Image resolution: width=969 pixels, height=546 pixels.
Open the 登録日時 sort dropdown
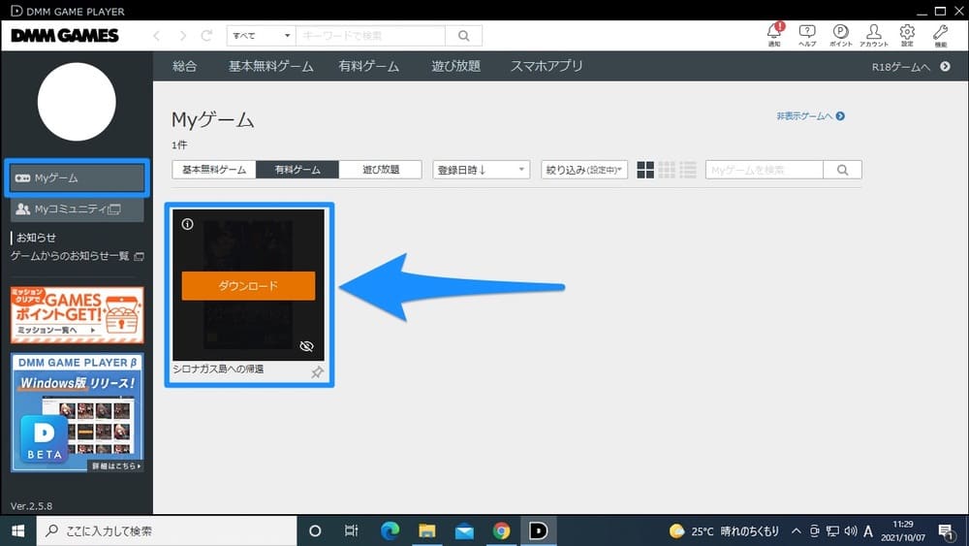pos(481,170)
